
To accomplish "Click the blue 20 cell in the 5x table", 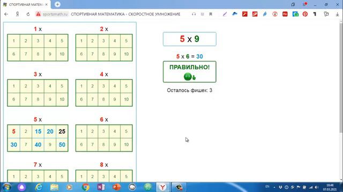I will [50, 132].
